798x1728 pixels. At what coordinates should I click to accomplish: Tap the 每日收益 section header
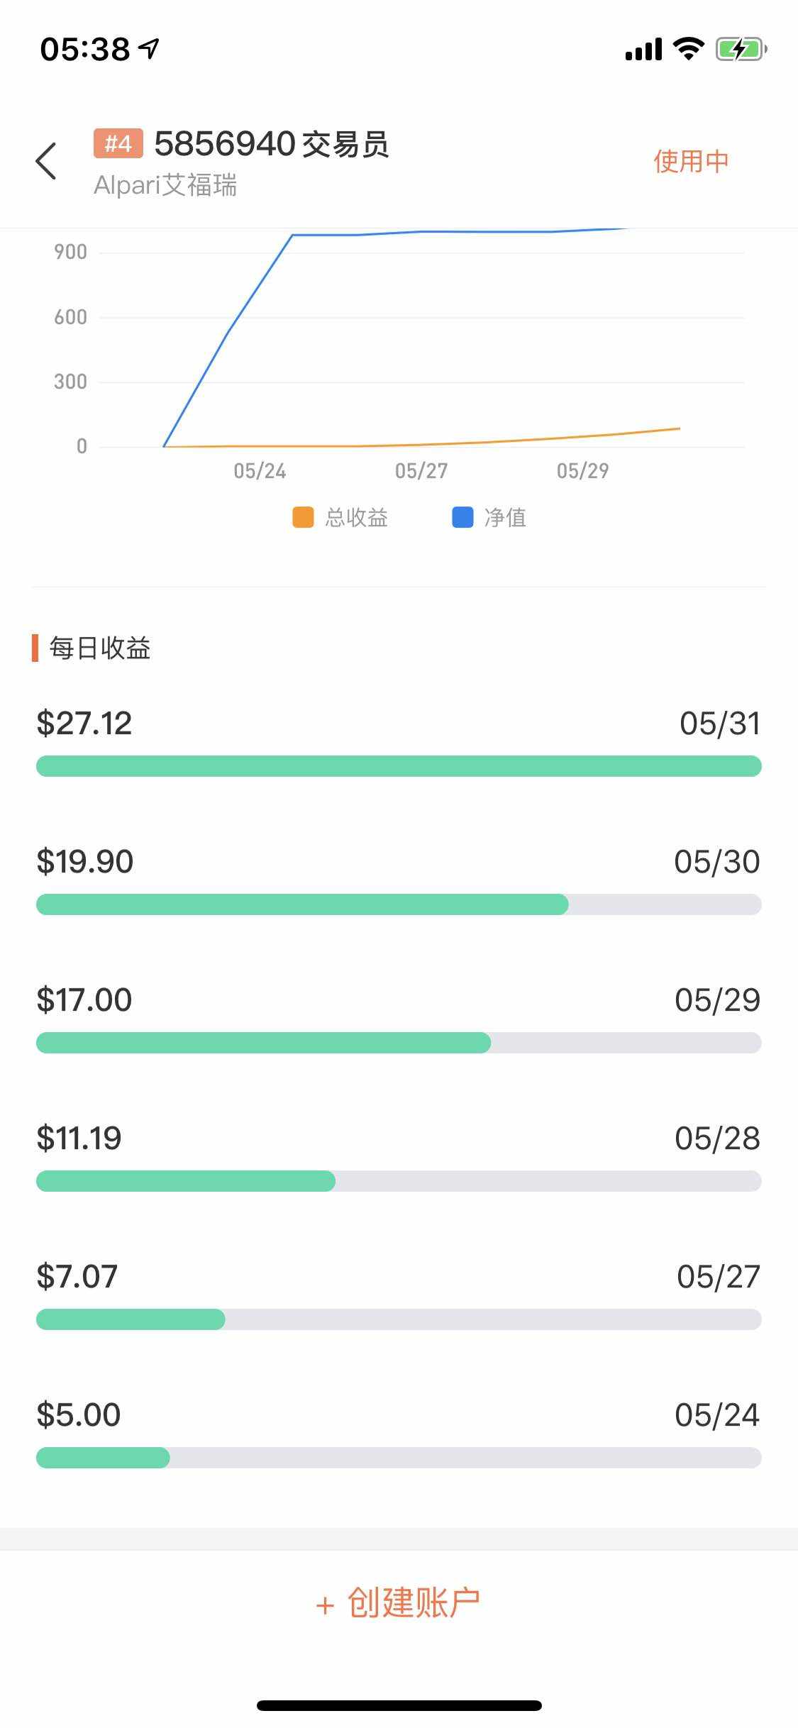(x=99, y=648)
